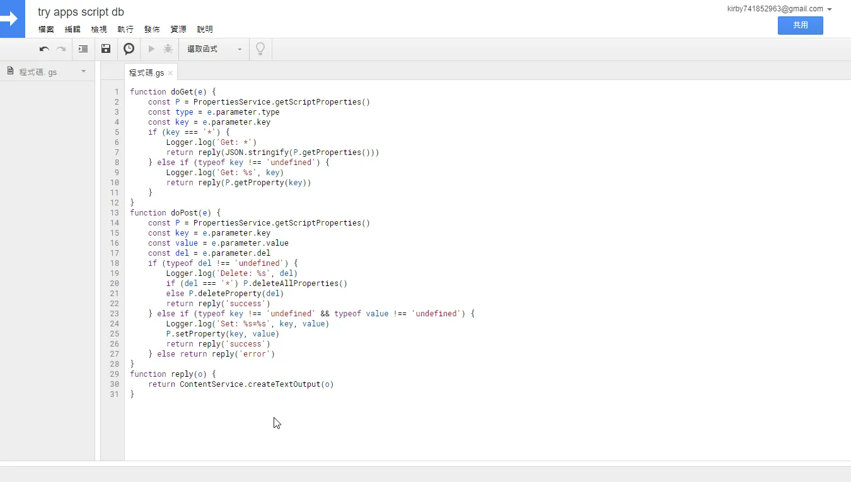Click the redo arrow icon
Image resolution: width=851 pixels, height=482 pixels.
(x=61, y=49)
